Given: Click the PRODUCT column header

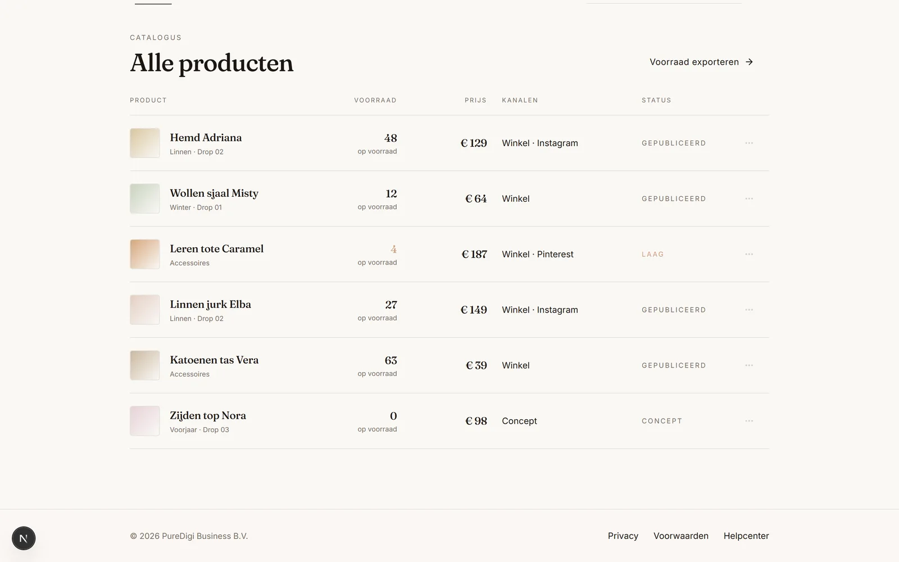Looking at the screenshot, I should (148, 100).
